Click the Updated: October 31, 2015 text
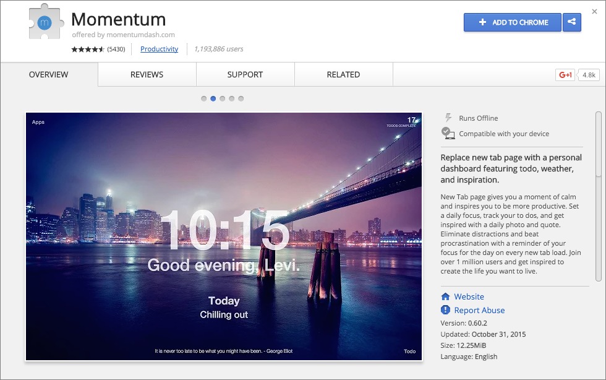The height and width of the screenshot is (380, 606). (483, 334)
